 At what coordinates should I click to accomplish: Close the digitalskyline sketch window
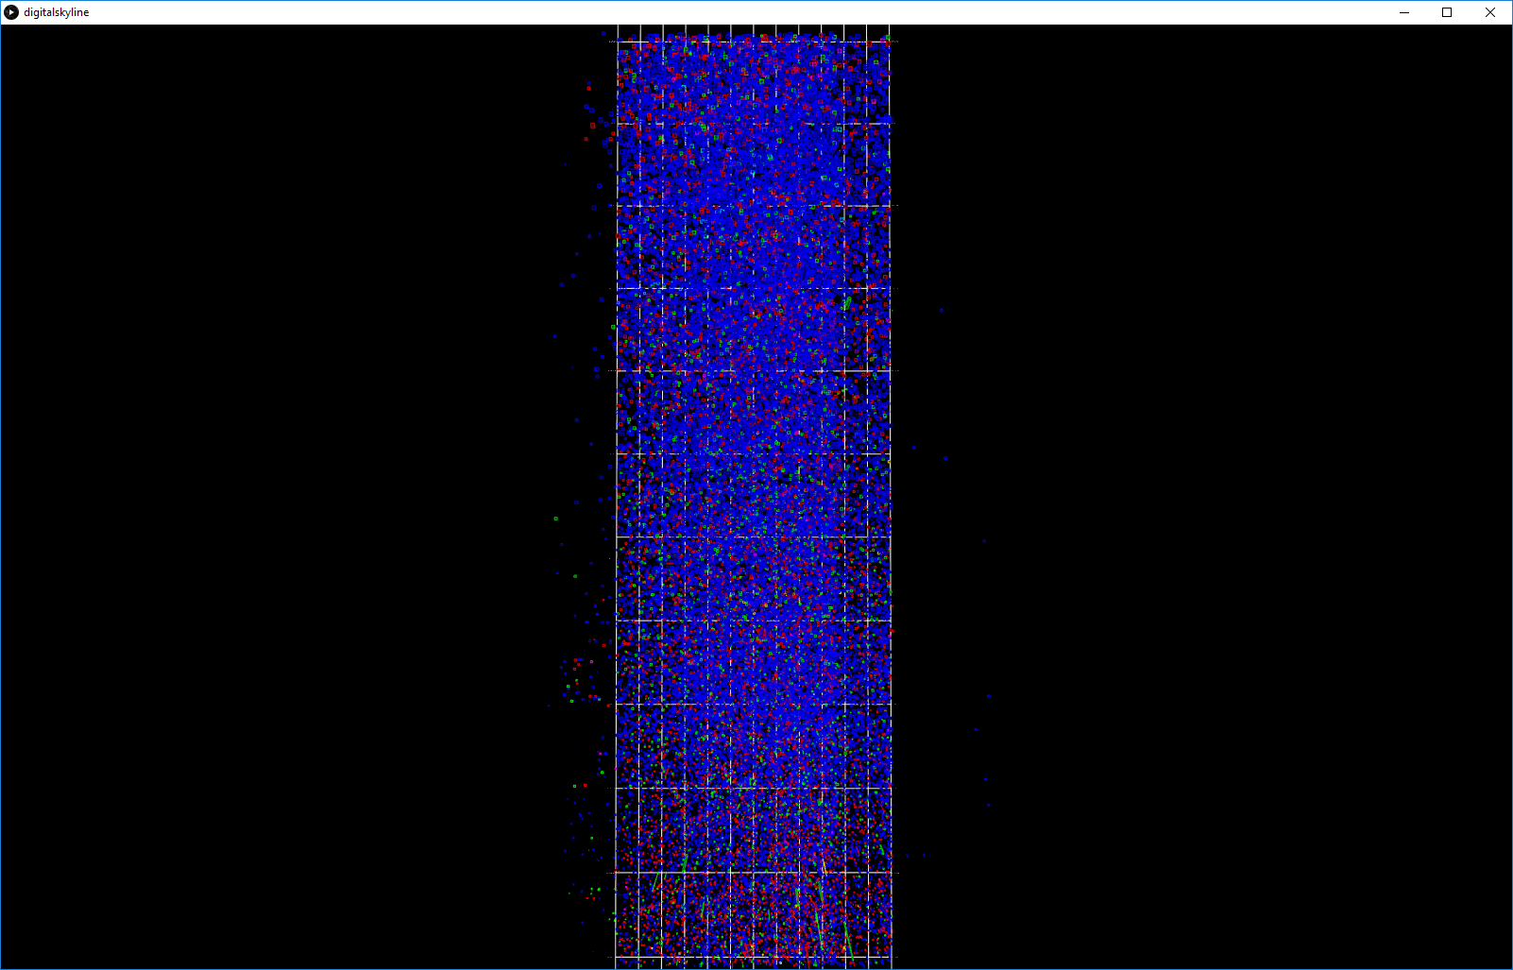(x=1490, y=12)
